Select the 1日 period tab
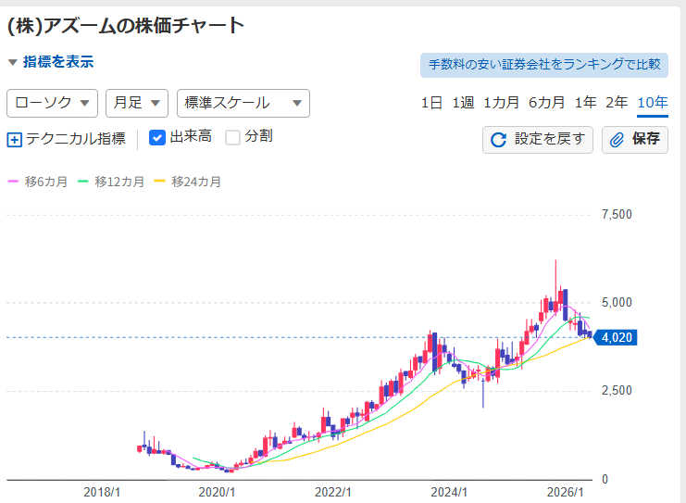686x503 pixels. point(431,103)
